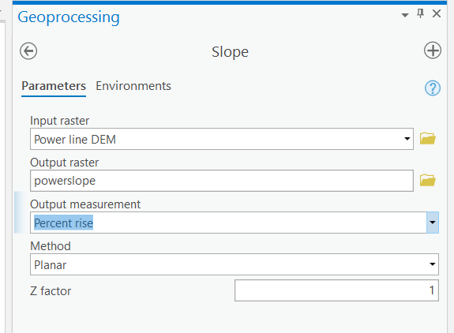Click the Output measurement label

tap(85, 204)
